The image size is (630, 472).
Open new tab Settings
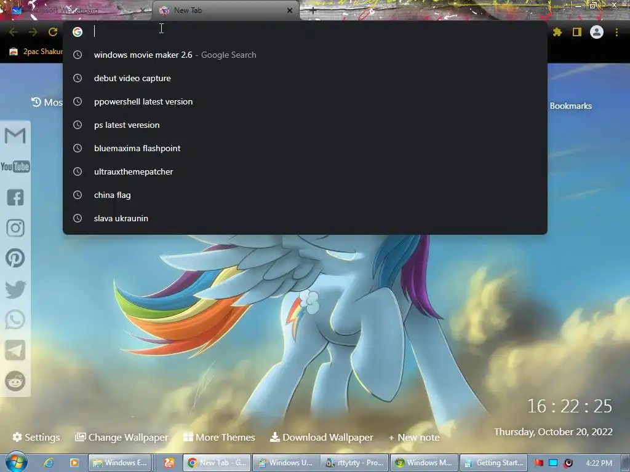click(x=36, y=437)
